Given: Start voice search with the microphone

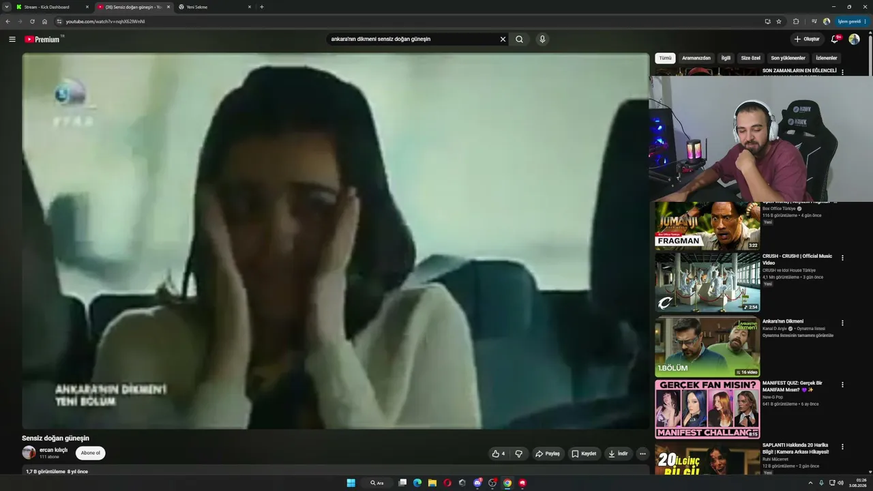Looking at the screenshot, I should (542, 40).
